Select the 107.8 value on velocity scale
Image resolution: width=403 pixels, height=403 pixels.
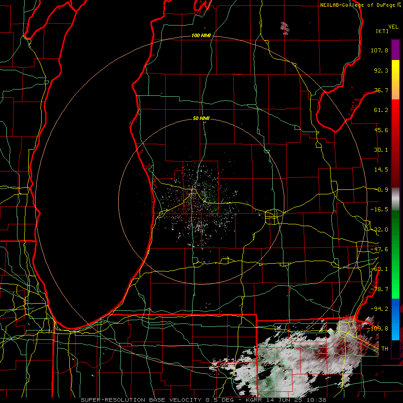tap(379, 50)
